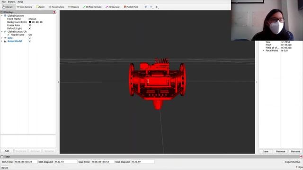Click the red robot model in viewport
The image size is (303, 170).
coord(157,84)
